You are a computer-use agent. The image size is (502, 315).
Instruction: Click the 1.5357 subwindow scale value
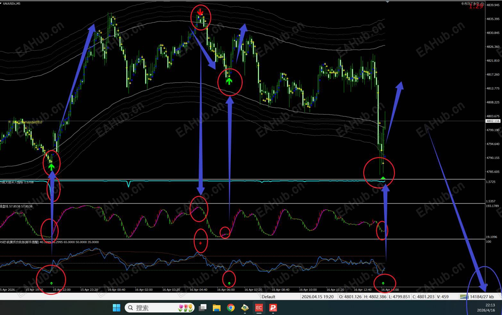point(491,201)
